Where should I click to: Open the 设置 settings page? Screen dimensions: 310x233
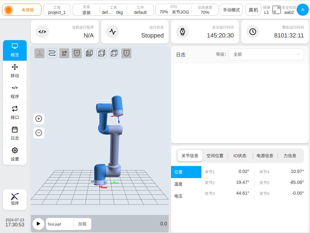click(15, 154)
